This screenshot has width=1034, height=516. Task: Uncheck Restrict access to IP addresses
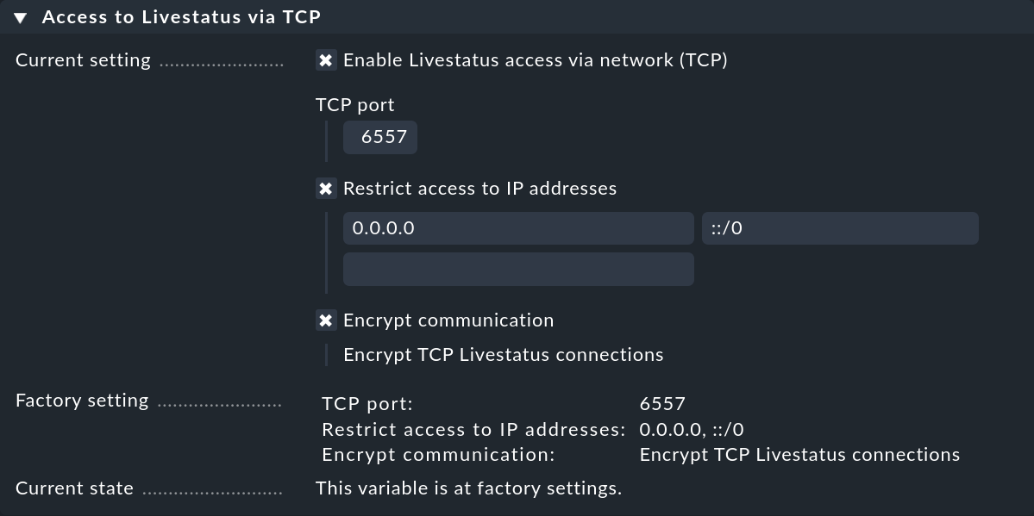point(325,188)
